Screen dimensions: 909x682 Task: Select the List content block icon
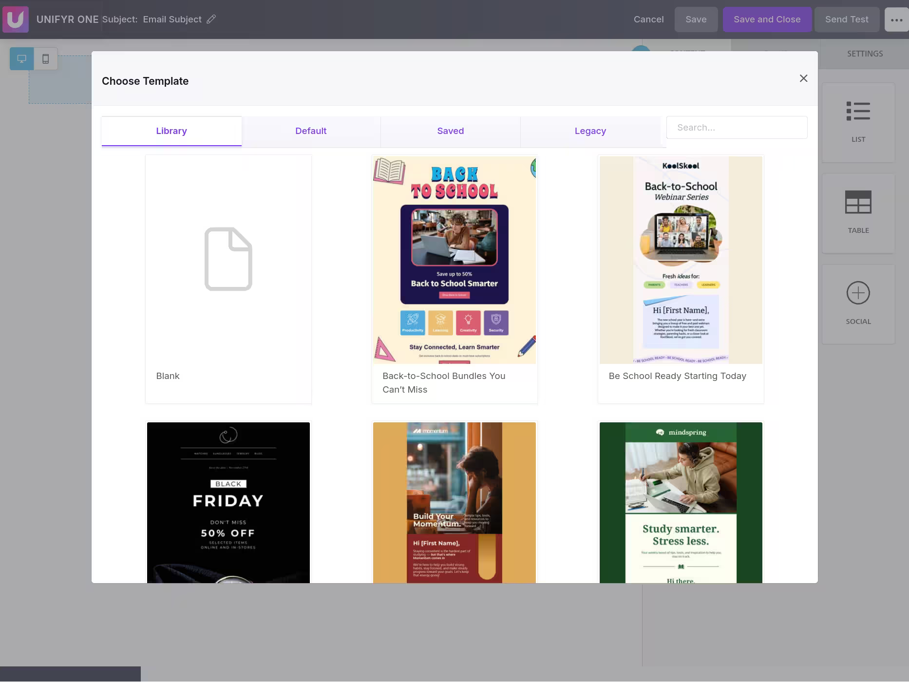pyautogui.click(x=858, y=111)
